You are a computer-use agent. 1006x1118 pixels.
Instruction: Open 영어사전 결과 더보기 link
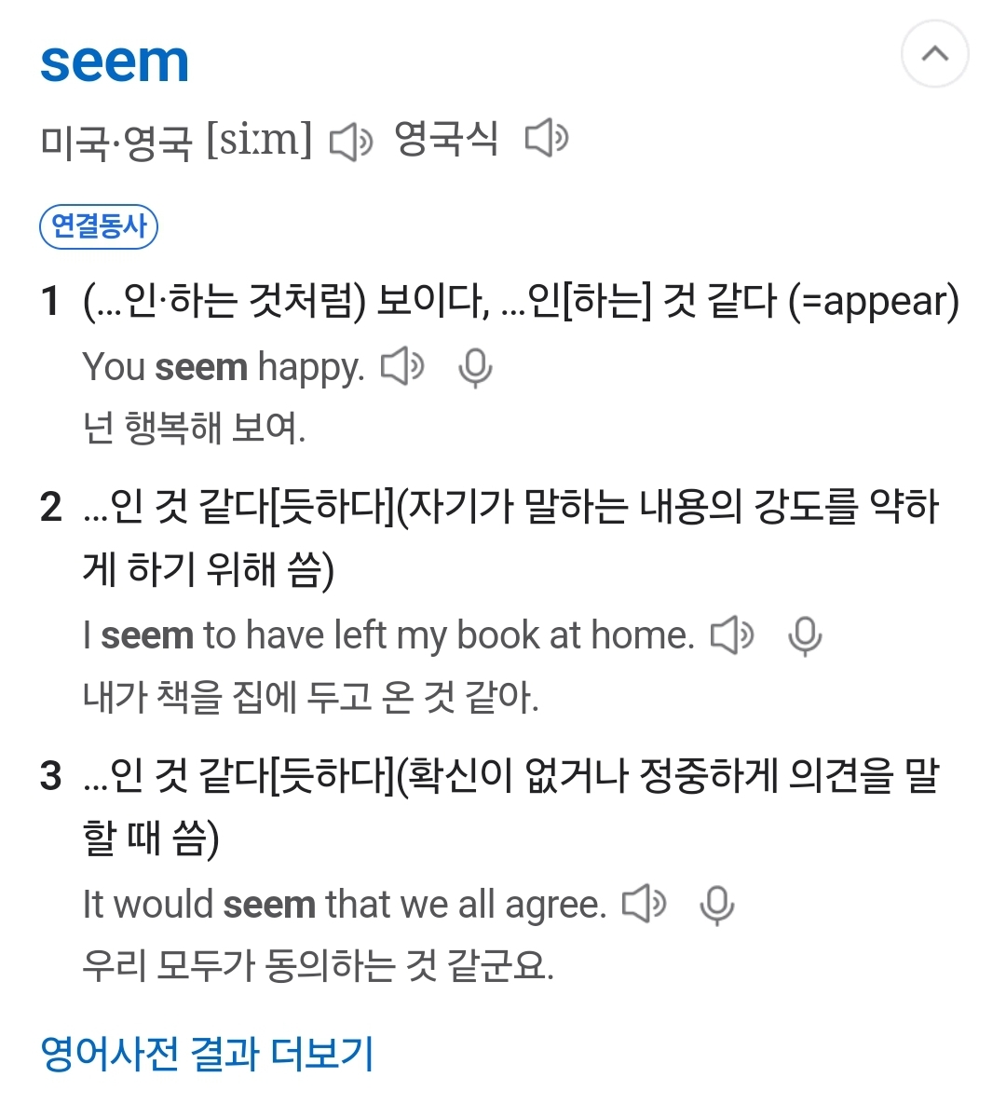[x=207, y=1054]
